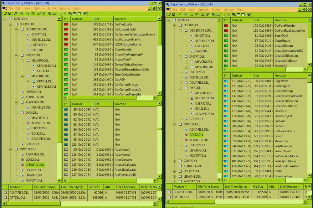
Task: Click the Cascade Windows toolbar icon
Action: click(70, 13)
